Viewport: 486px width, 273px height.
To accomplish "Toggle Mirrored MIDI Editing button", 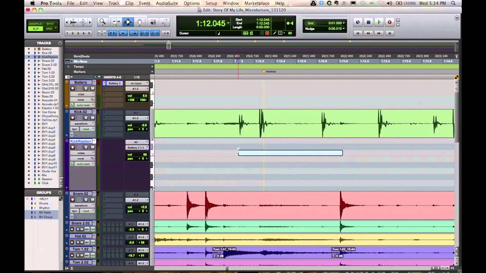I will click(x=123, y=33).
